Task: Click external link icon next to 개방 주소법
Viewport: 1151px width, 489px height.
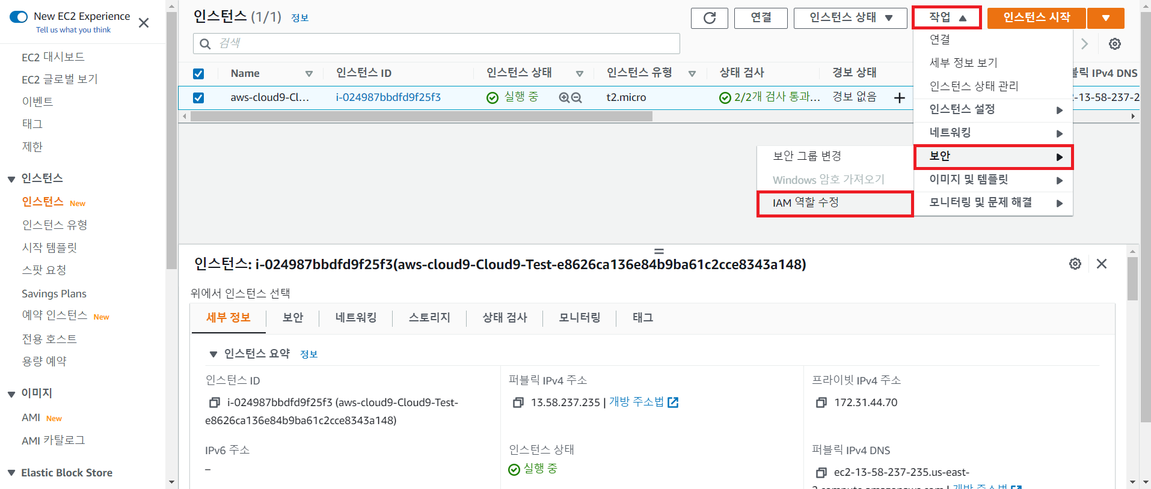Action: pyautogui.click(x=673, y=402)
